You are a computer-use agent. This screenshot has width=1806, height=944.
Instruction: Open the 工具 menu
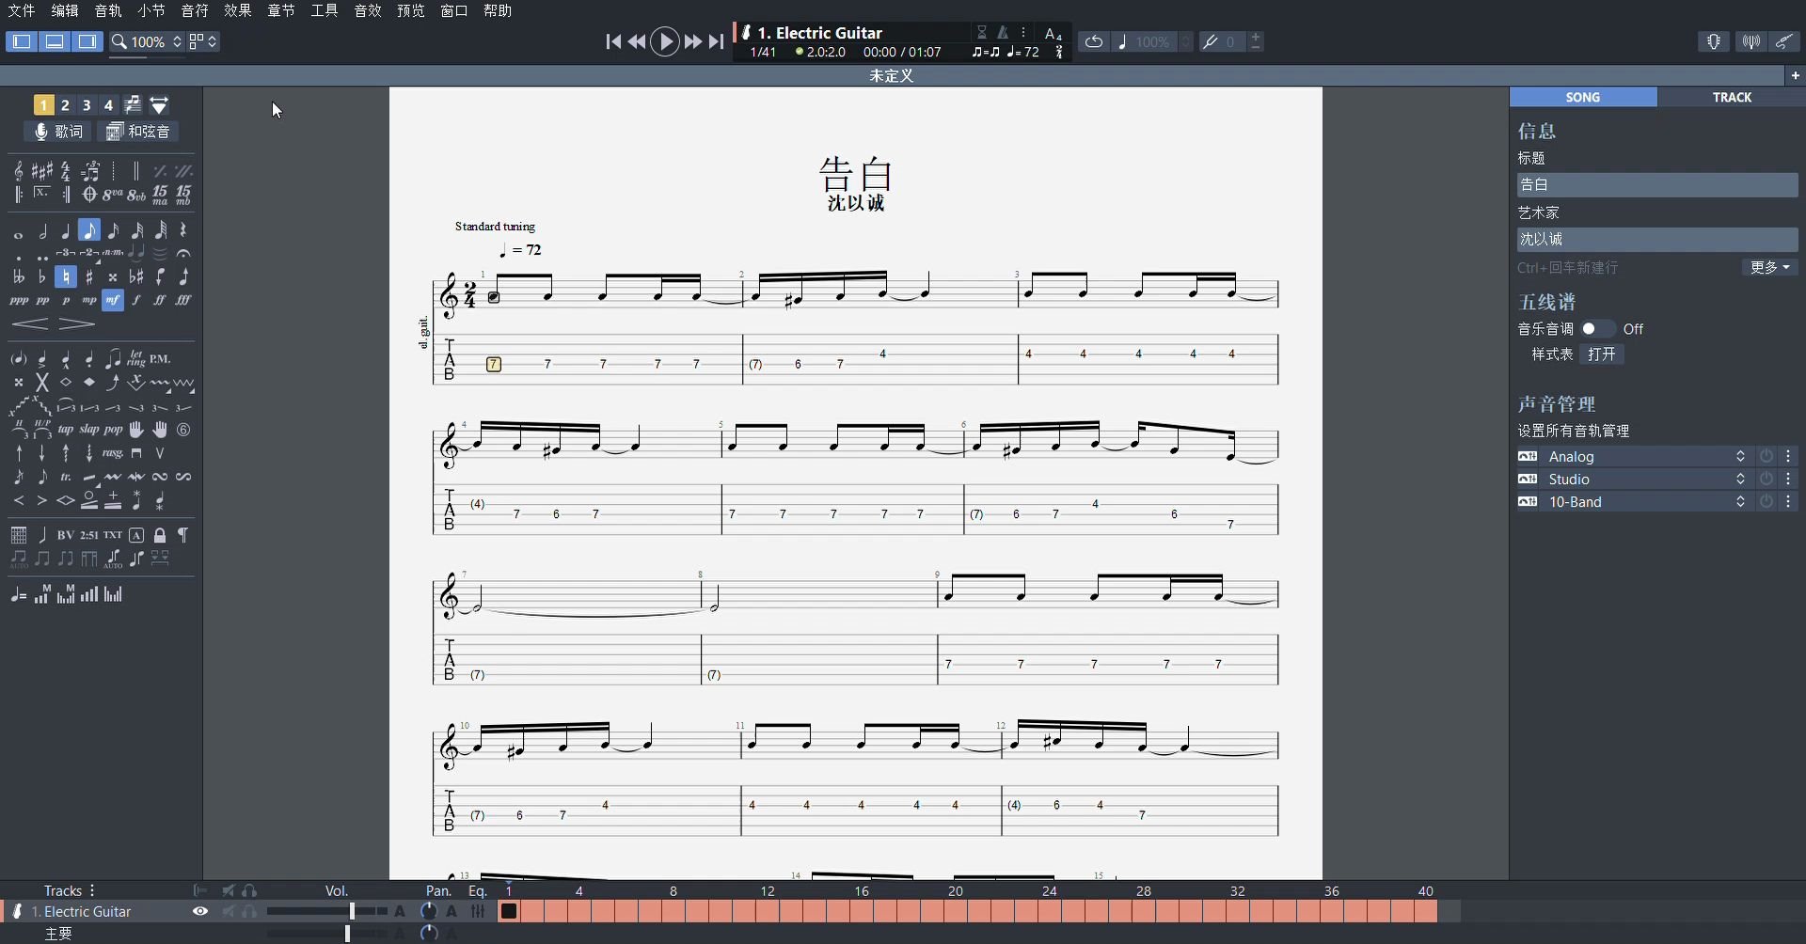(324, 10)
